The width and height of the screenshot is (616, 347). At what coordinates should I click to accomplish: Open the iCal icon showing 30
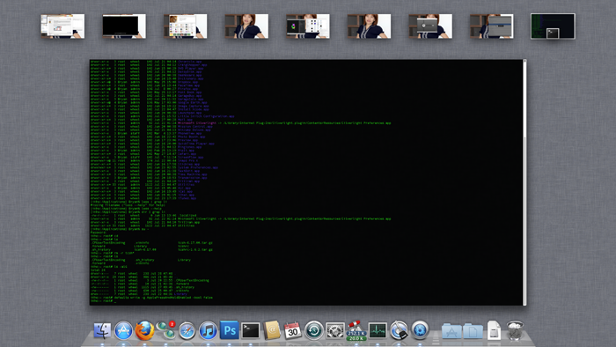click(293, 330)
